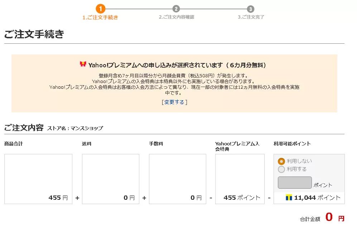Open the 変更する link
Screen dimensions: 357x232
[174, 102]
